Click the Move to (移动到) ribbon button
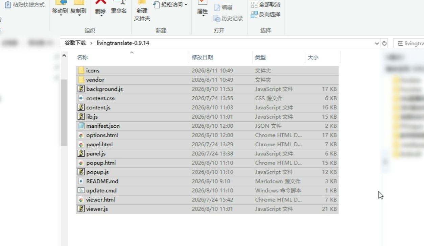The height and width of the screenshot is (246, 424). coord(60,7)
